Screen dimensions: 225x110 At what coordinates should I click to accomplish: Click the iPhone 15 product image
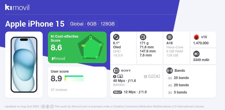click(24, 65)
